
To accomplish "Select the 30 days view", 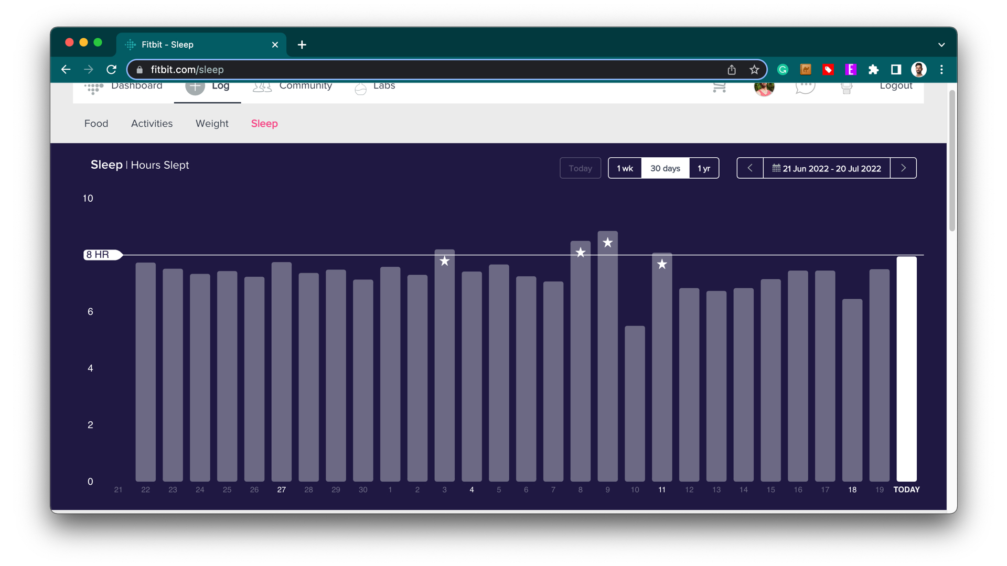I will [665, 168].
